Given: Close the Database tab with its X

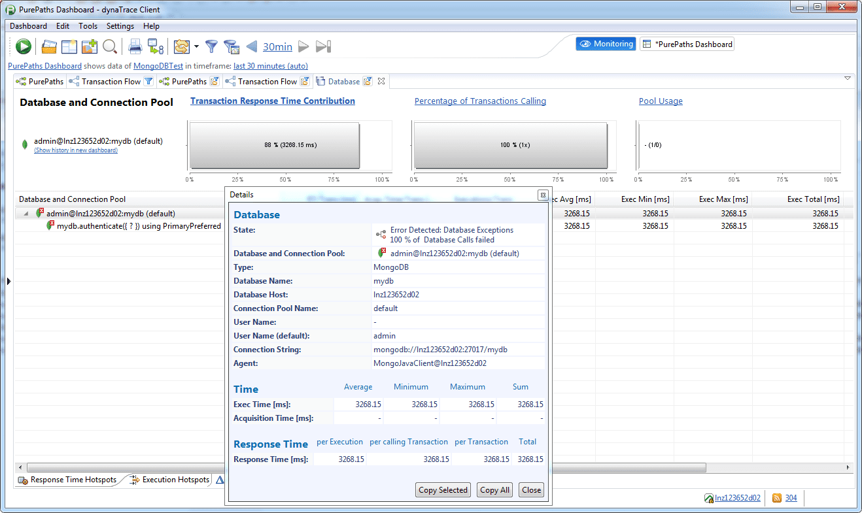Looking at the screenshot, I should [382, 82].
